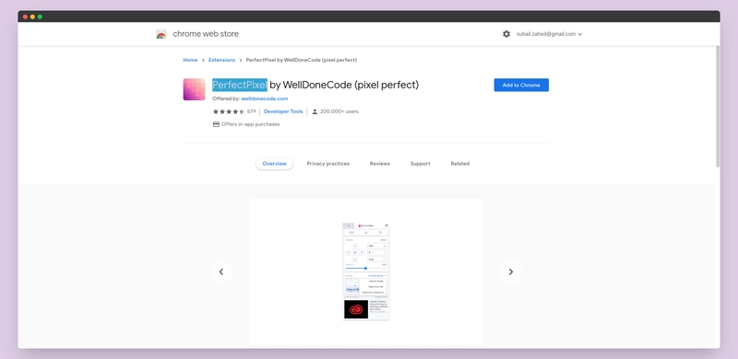Show next screenshot with right arrow
Viewport: 738px width, 359px height.
511,272
